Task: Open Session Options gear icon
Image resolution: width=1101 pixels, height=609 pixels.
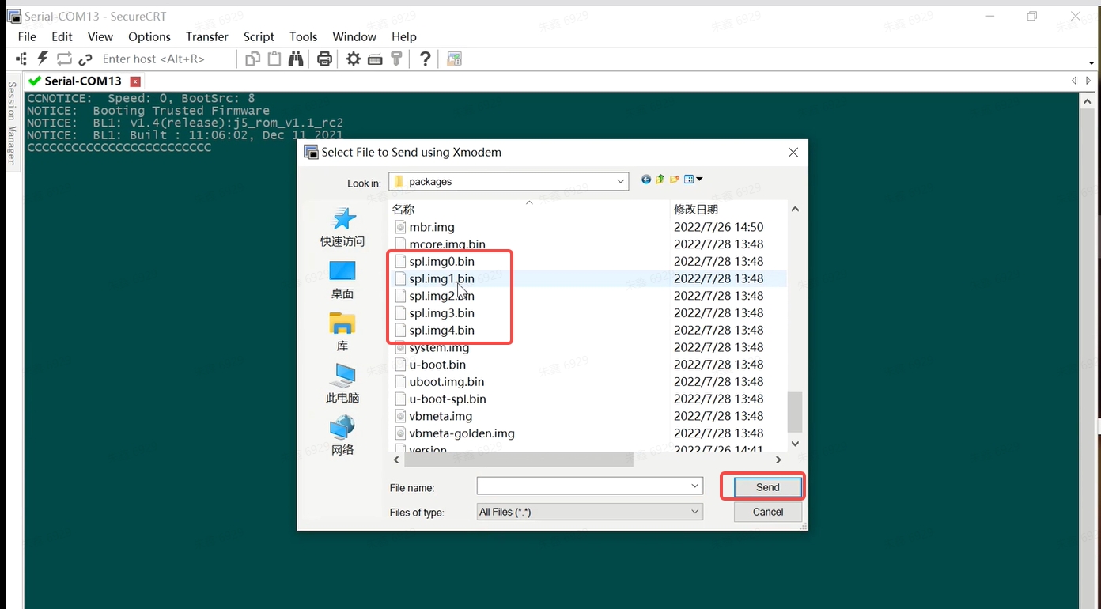Action: click(x=353, y=59)
